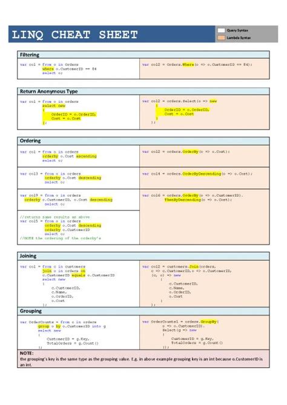Click the highlighted "group" keyword

[x=44, y=326]
